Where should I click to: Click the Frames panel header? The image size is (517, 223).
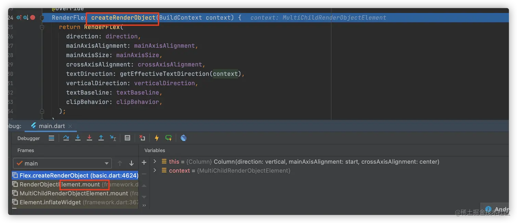[26, 150]
